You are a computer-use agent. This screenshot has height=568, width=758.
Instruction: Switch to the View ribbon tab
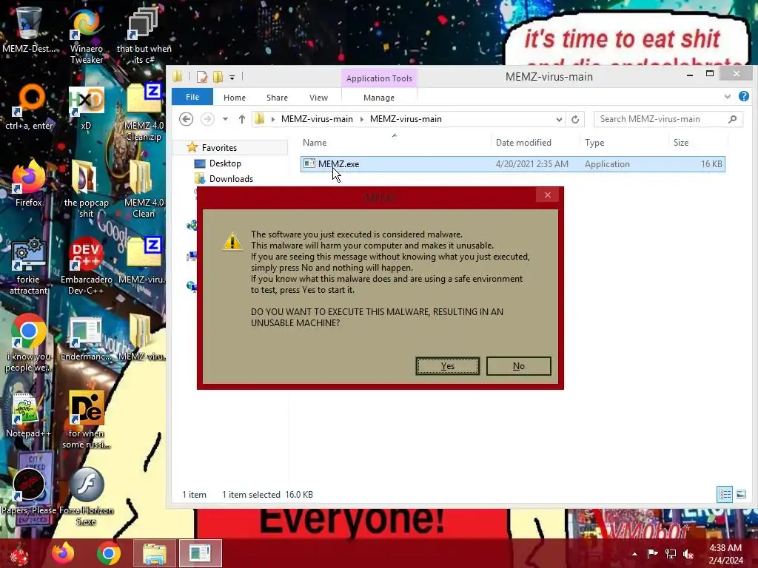pos(318,98)
